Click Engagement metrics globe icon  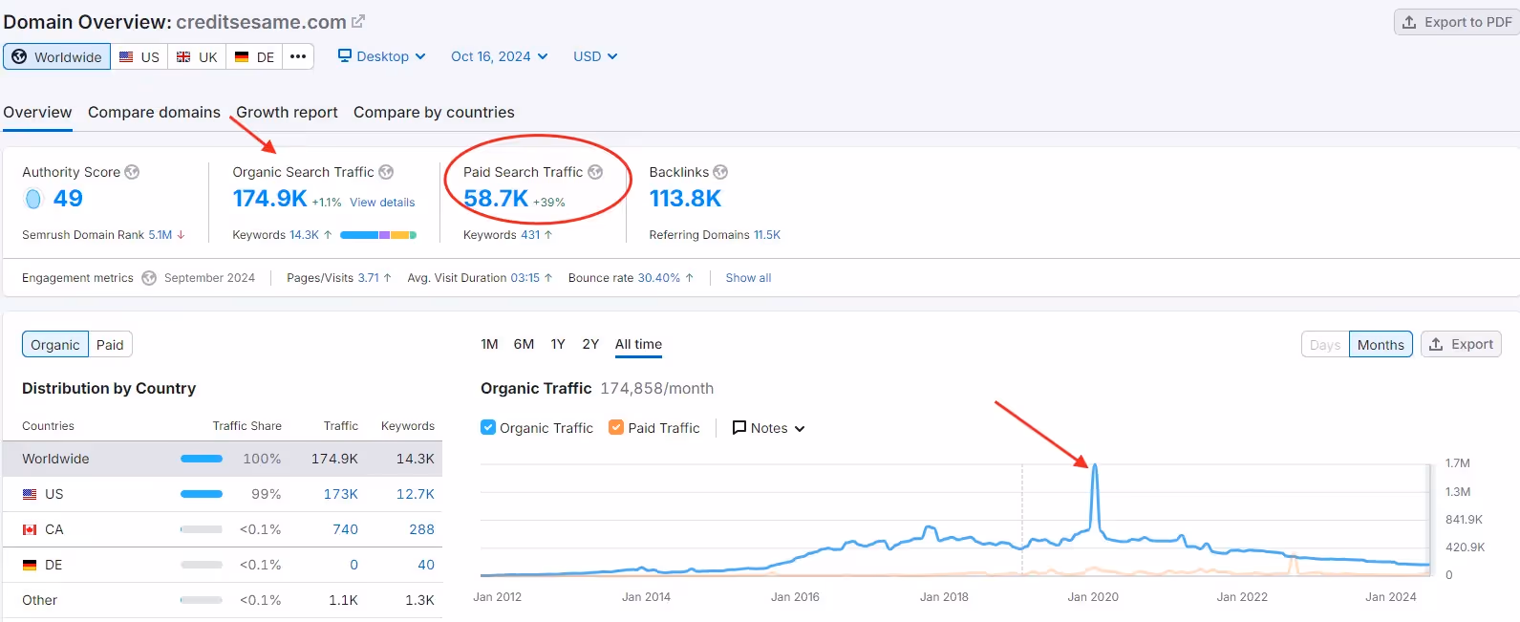(x=149, y=278)
